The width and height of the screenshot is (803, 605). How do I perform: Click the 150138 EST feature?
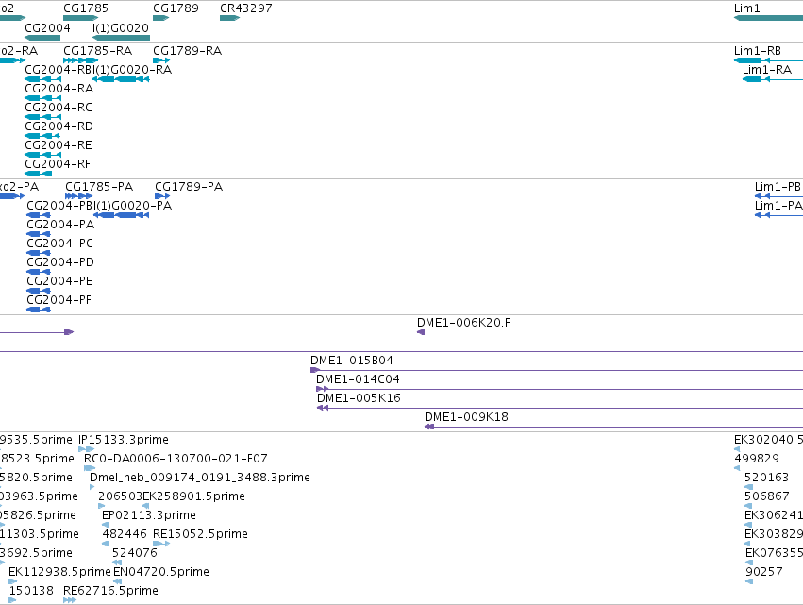point(13,601)
